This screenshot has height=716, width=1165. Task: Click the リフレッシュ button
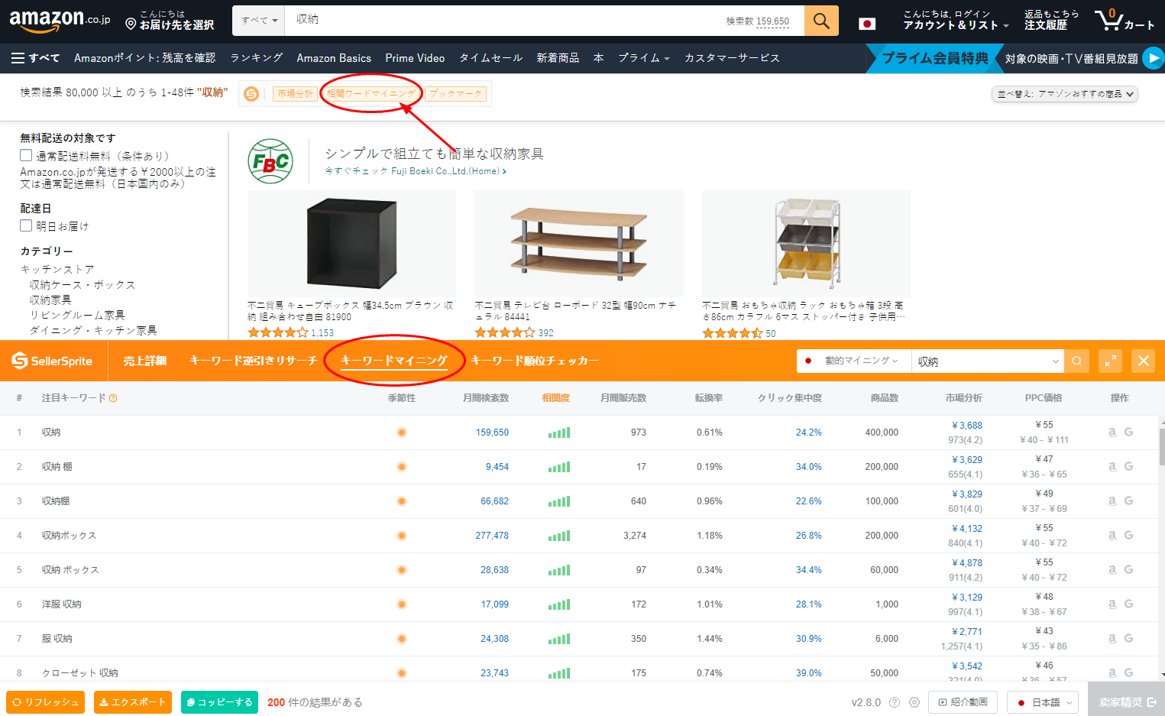pyautogui.click(x=46, y=702)
